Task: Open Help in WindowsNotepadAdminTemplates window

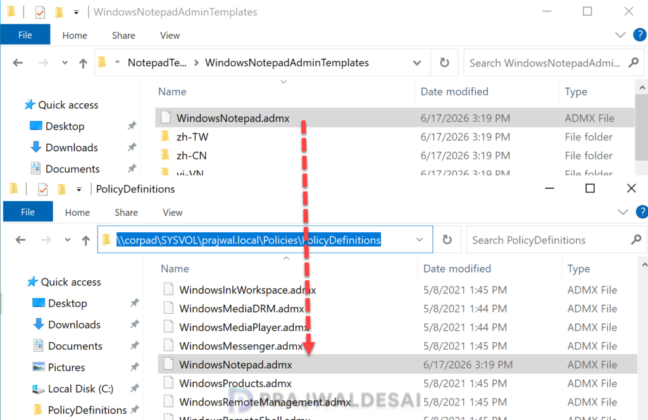Action: click(640, 35)
